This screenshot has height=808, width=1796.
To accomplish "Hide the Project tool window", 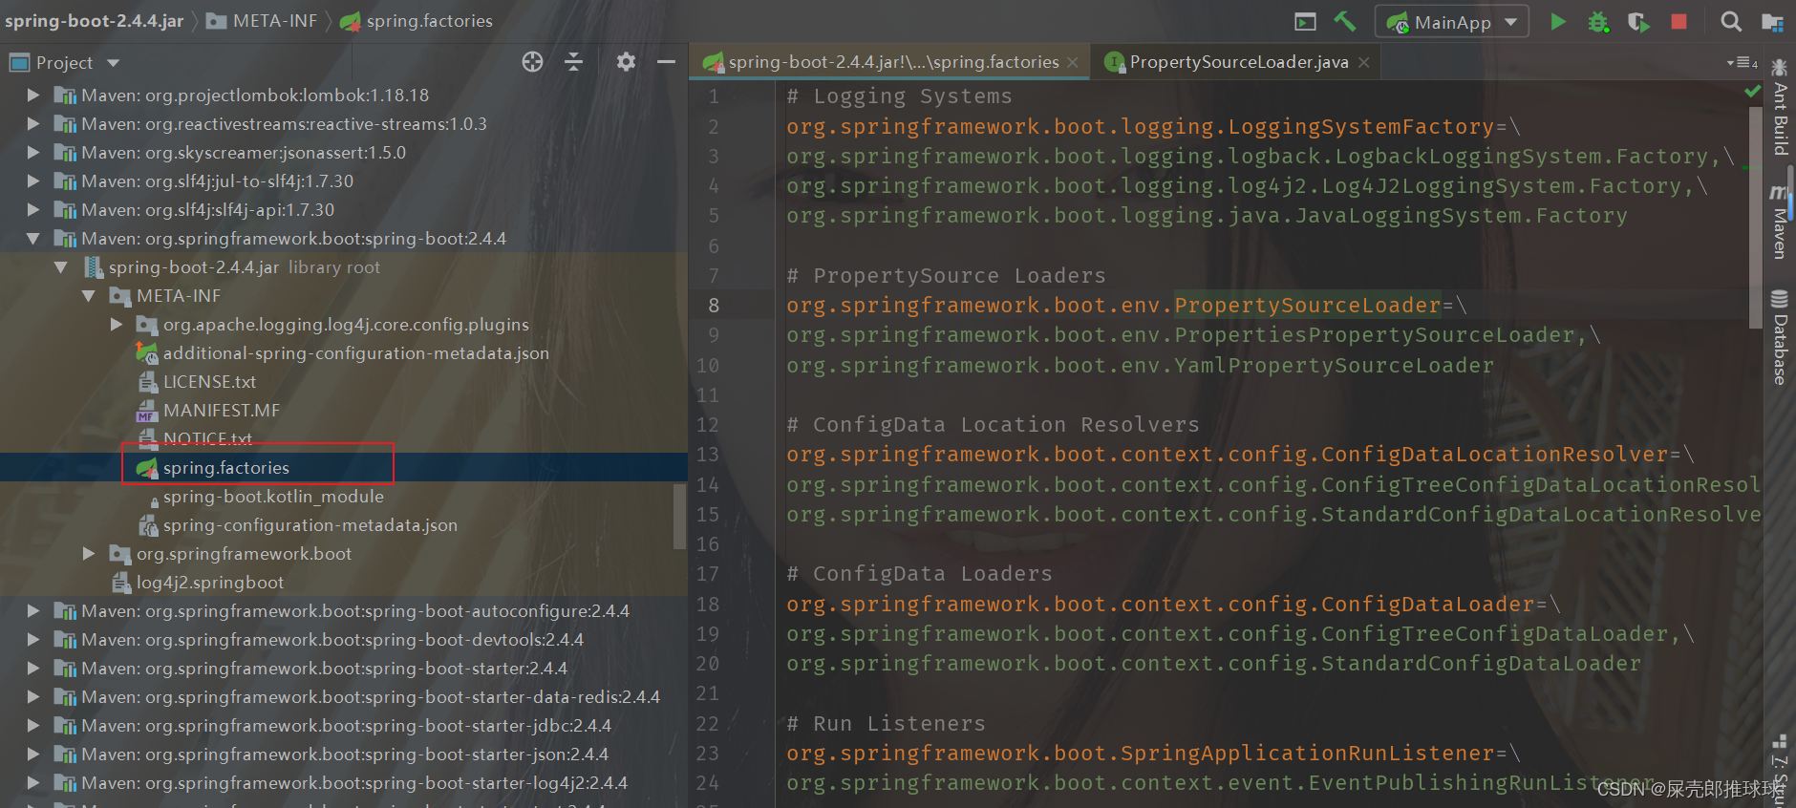I will pos(667,62).
